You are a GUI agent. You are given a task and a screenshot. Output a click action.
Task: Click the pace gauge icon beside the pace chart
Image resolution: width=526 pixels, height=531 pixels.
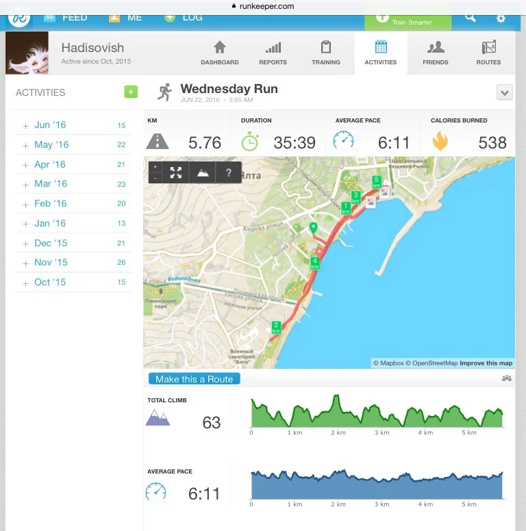pyautogui.click(x=155, y=491)
